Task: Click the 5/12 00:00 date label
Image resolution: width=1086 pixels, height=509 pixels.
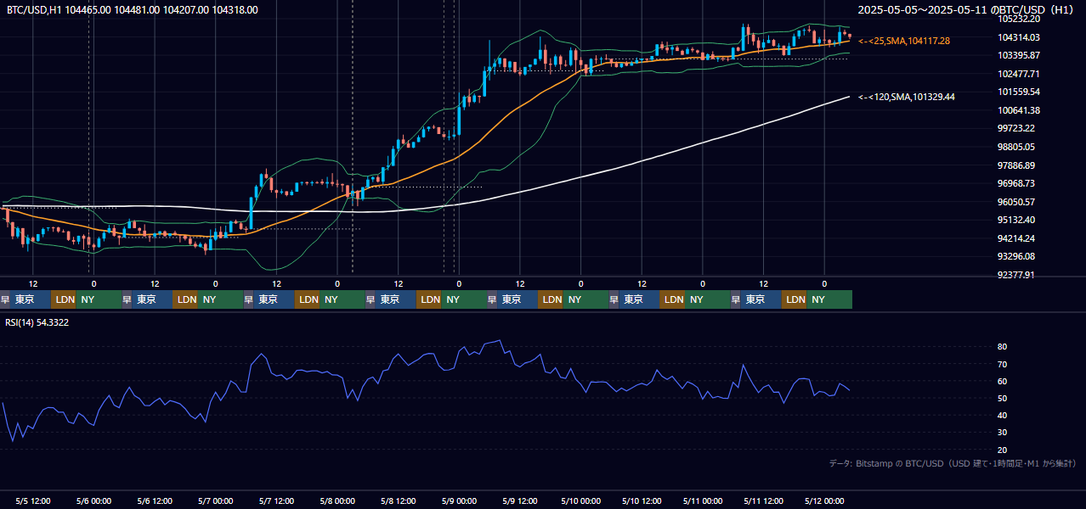Action: tap(824, 501)
